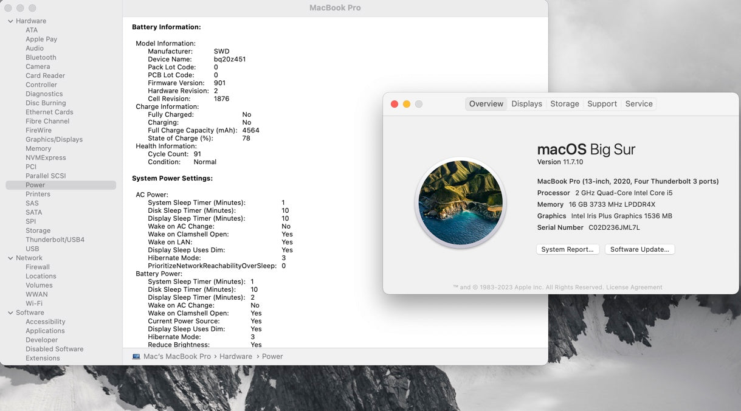Go to the Service tab

tap(639, 104)
